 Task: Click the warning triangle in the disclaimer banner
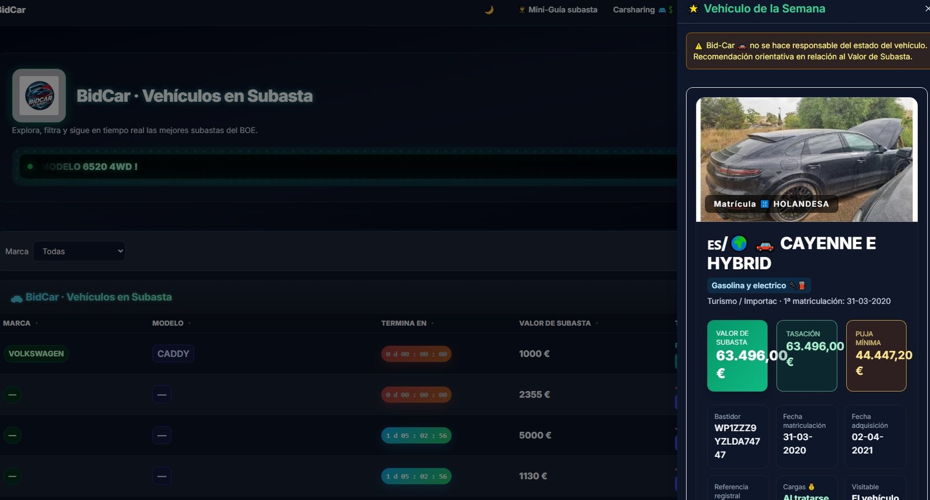pyautogui.click(x=698, y=46)
